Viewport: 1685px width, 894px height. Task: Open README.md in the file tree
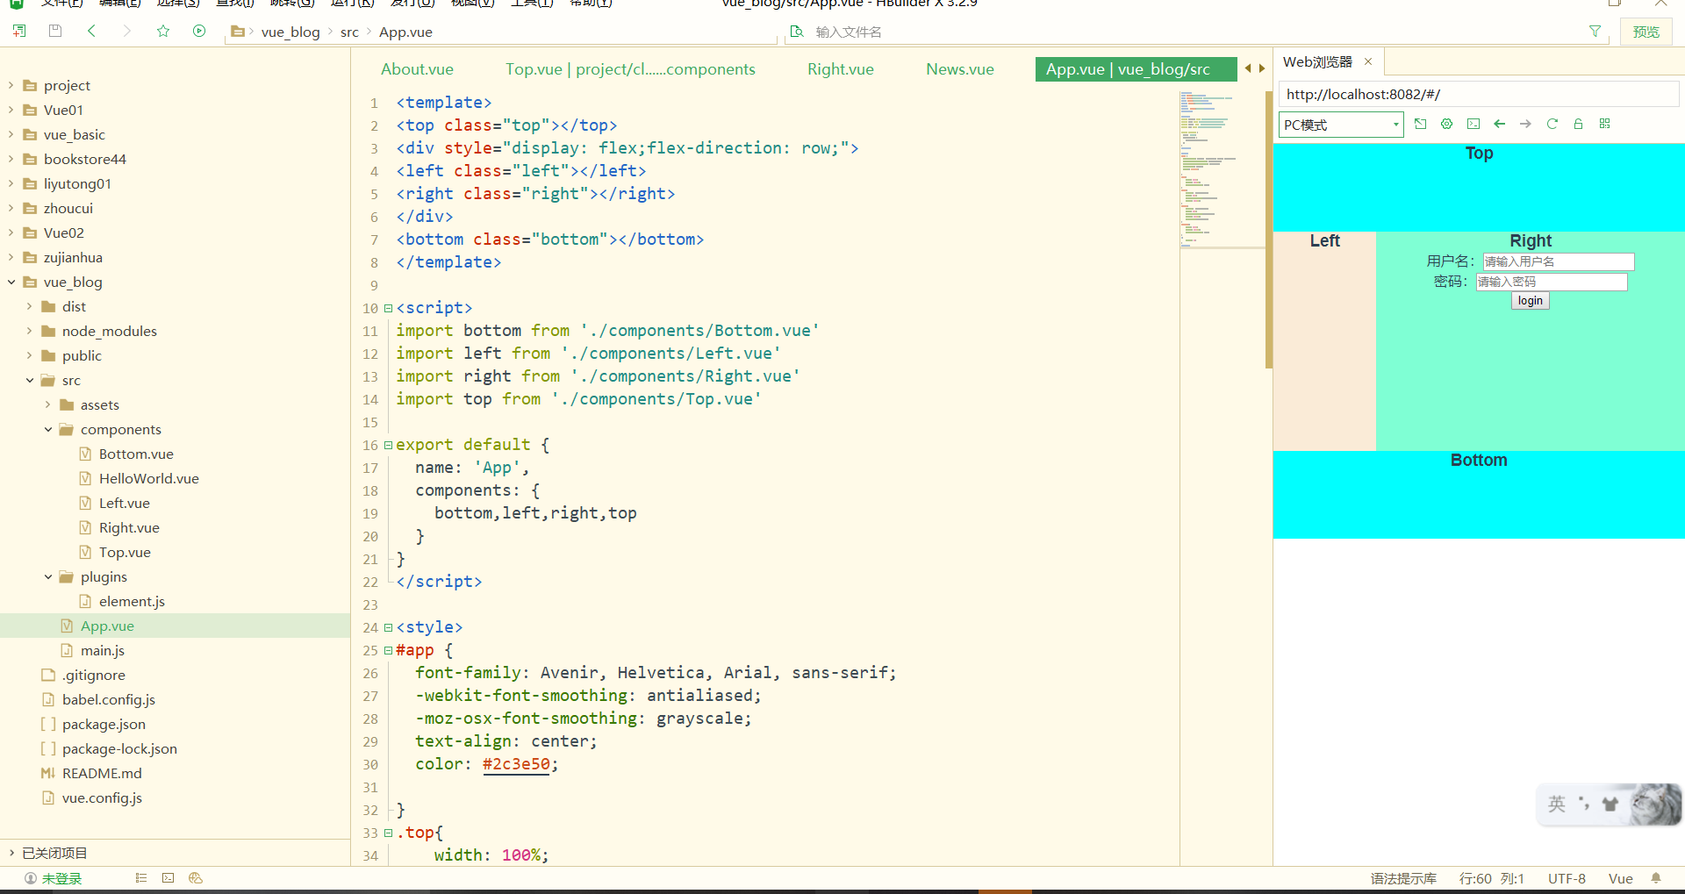102,773
